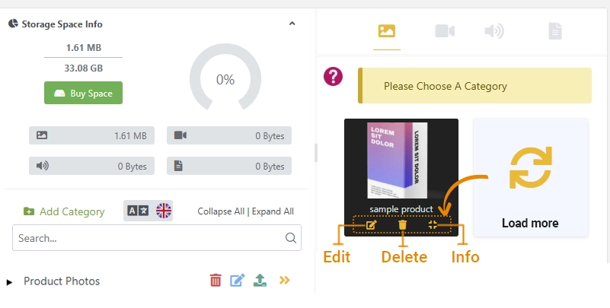
Task: Toggle the translation language button
Action: click(x=138, y=211)
